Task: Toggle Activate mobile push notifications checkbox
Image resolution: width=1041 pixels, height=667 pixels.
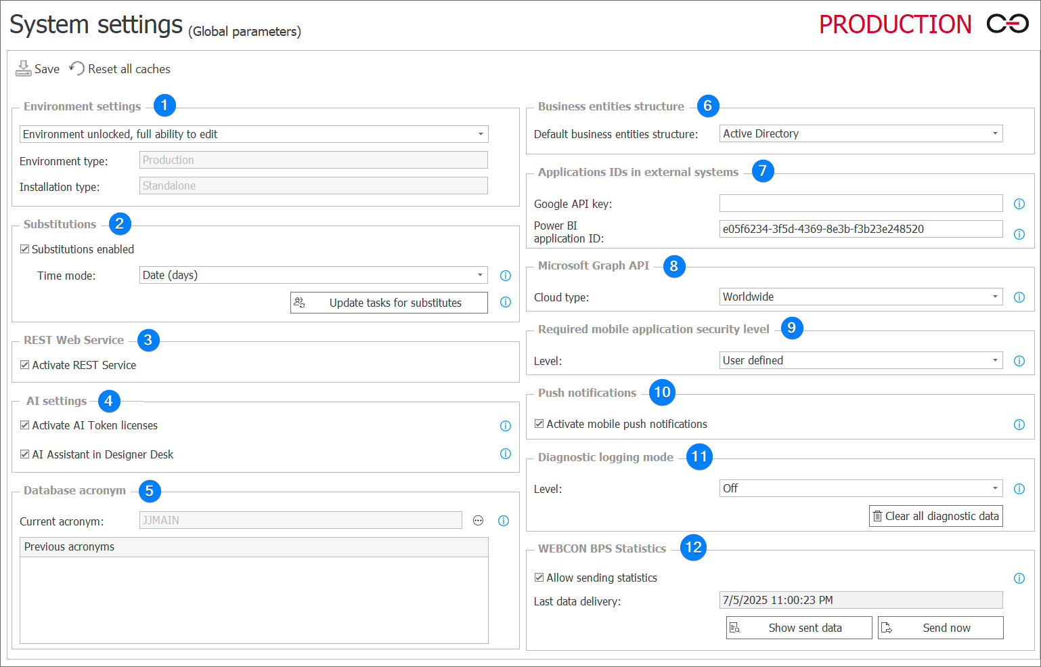Action: coord(539,424)
